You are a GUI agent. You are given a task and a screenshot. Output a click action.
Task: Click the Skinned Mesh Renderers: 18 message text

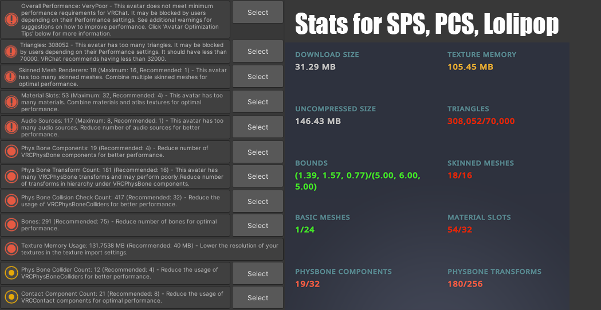pos(123,77)
